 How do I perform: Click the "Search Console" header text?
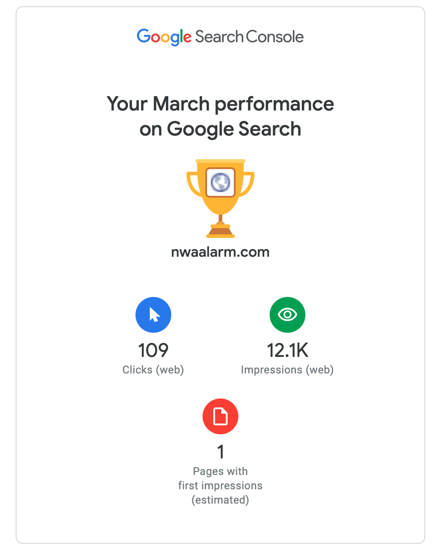[250, 37]
